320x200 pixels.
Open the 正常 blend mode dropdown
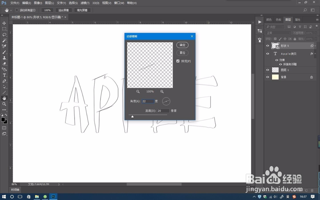(x=278, y=33)
